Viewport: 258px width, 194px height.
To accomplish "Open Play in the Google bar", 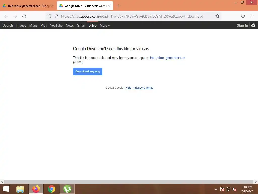I will 44,26.
